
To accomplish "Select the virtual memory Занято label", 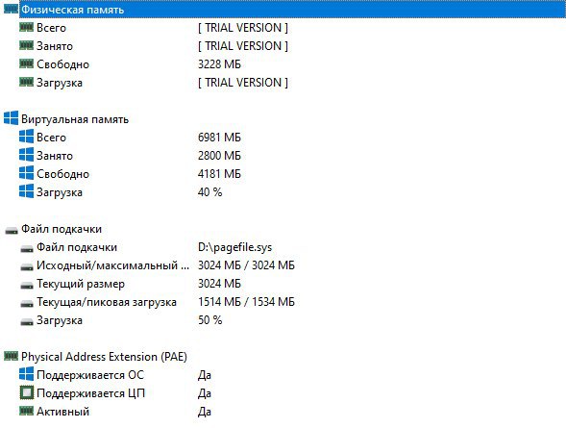I will tap(55, 156).
